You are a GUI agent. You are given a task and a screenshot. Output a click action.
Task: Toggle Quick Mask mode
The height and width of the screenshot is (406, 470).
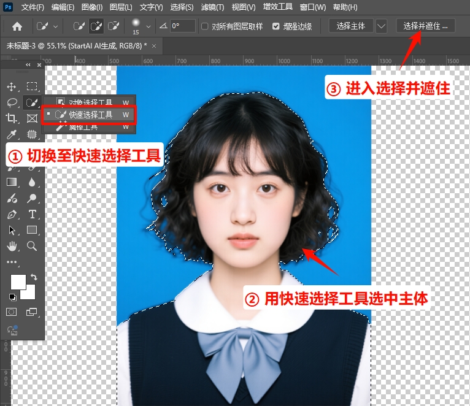[x=12, y=312]
